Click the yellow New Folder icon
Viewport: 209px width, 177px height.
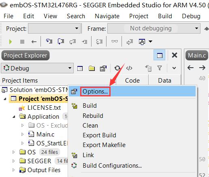(92, 68)
